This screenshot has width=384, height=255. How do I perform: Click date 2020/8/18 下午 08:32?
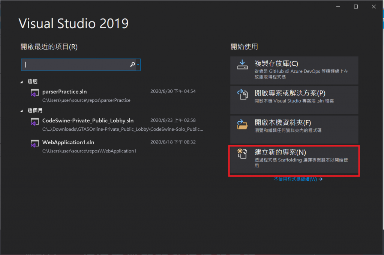(173, 142)
